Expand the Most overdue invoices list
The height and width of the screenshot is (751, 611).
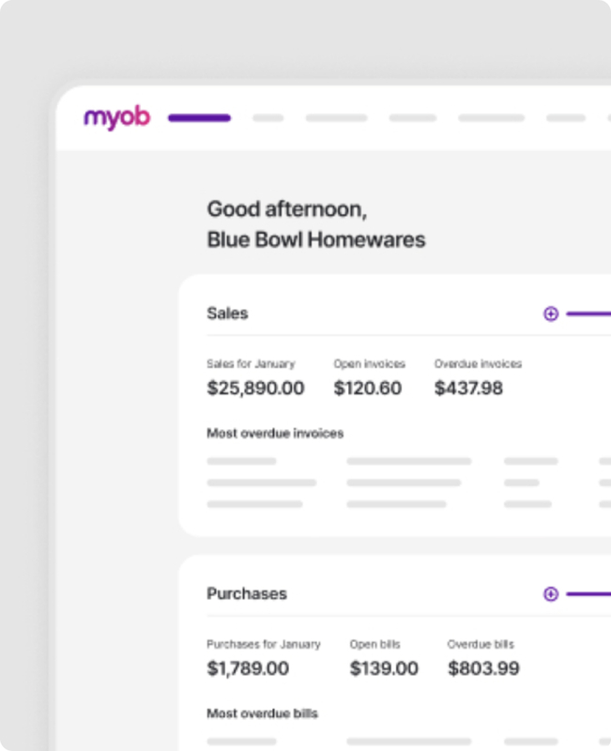(274, 433)
